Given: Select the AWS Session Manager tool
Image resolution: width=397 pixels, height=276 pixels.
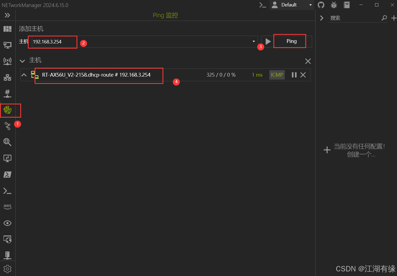Looking at the screenshot, I should point(7,206).
